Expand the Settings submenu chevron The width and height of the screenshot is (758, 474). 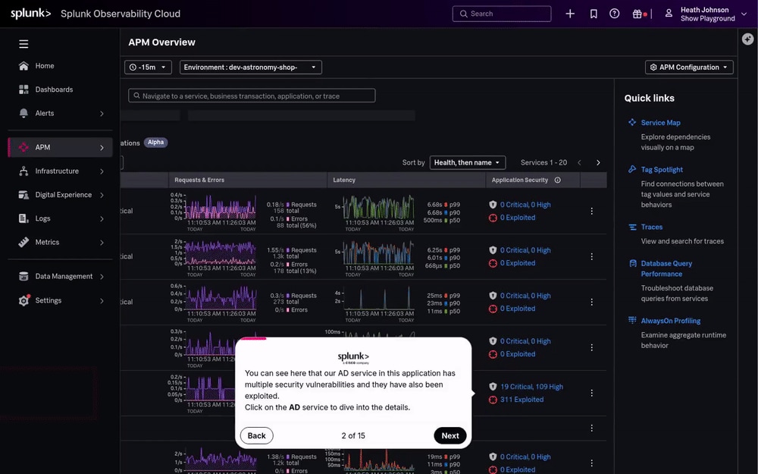click(102, 301)
